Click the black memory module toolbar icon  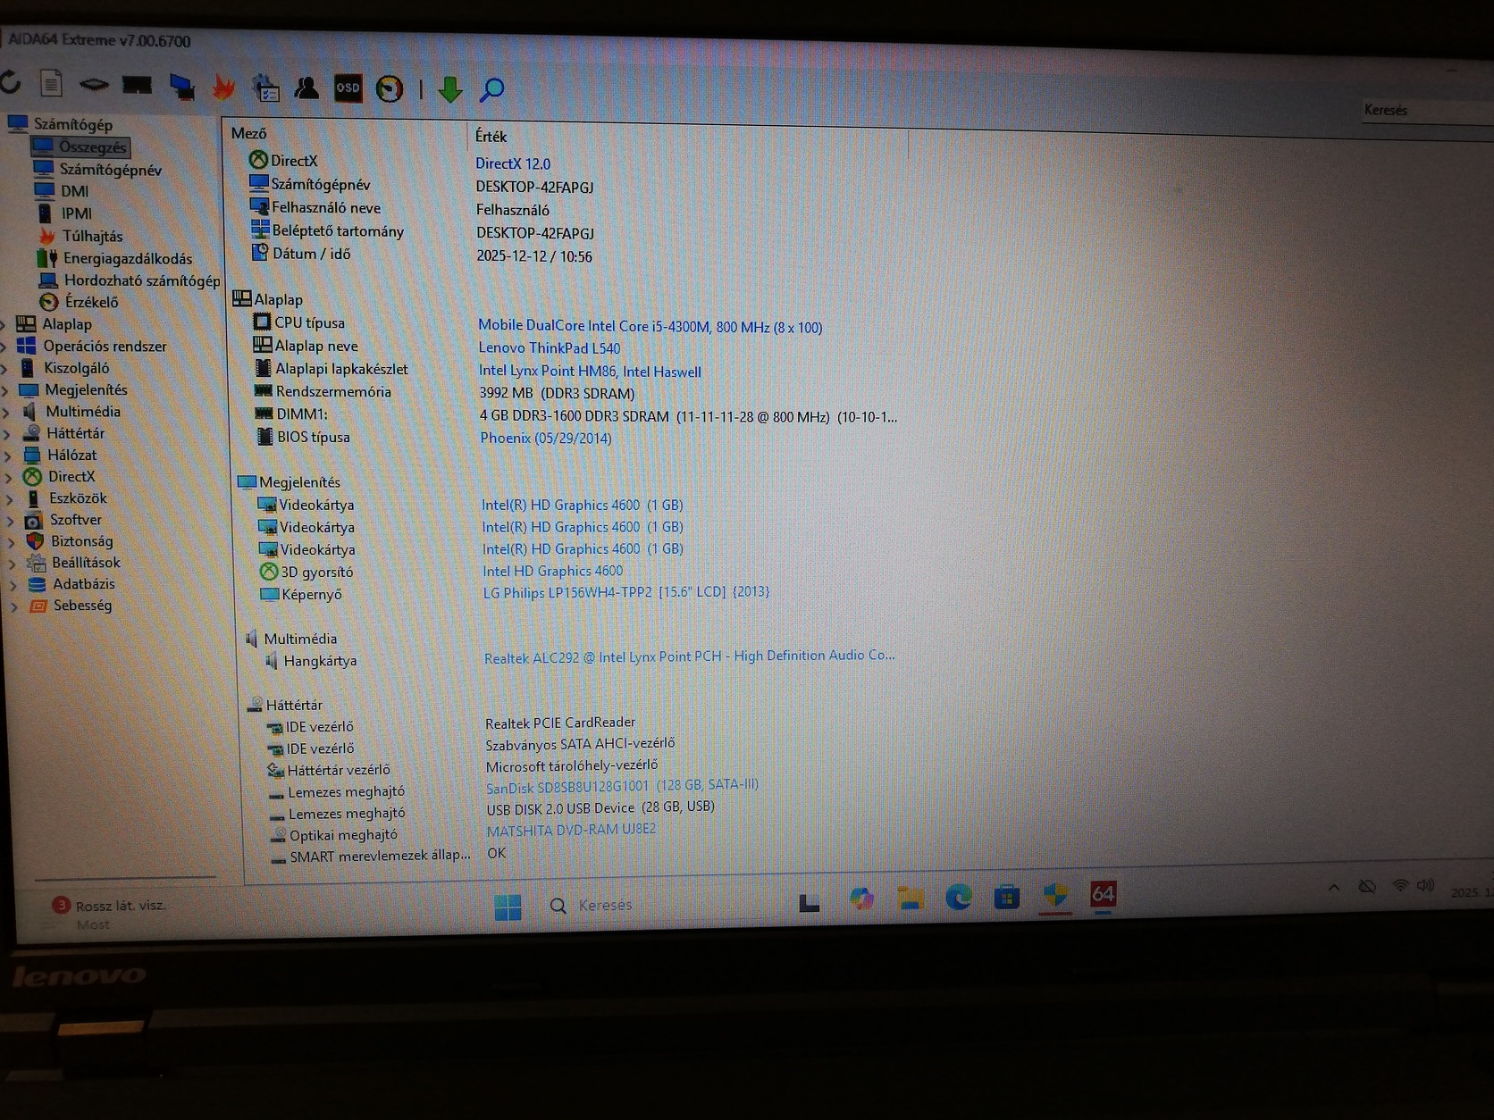tap(137, 86)
